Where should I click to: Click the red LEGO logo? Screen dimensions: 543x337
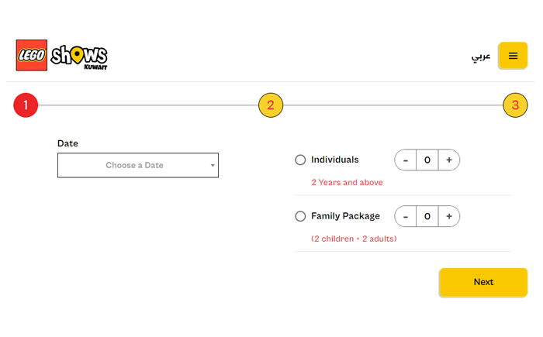click(x=32, y=56)
